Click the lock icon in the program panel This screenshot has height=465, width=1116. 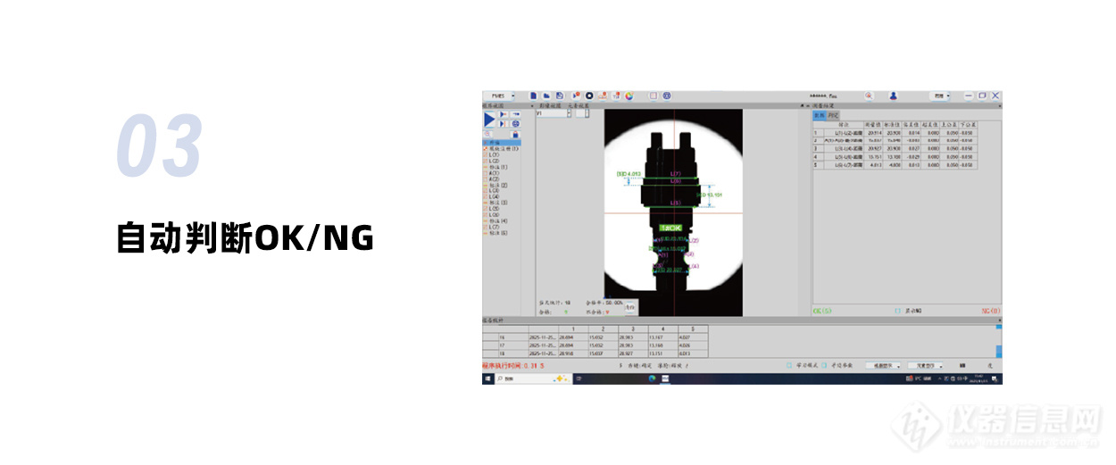coord(515,135)
